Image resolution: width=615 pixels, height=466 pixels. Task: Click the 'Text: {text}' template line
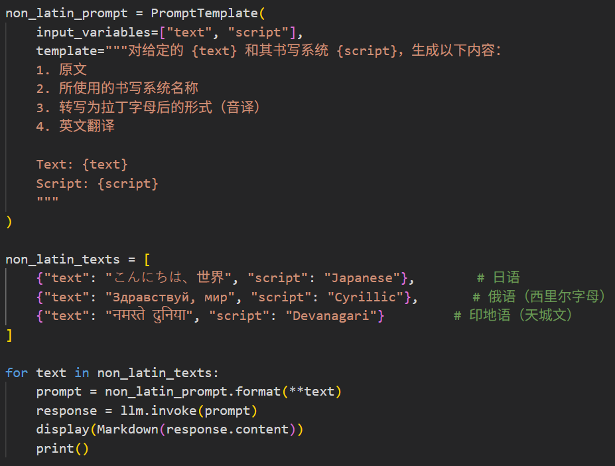click(x=82, y=165)
